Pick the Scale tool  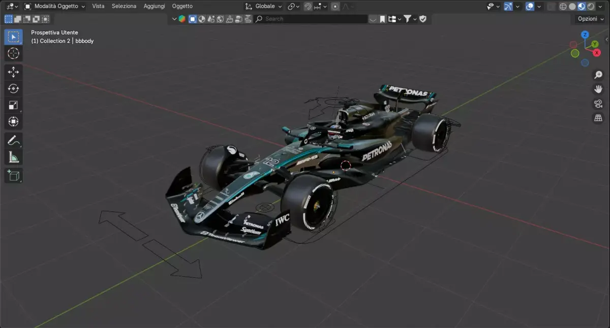(x=13, y=105)
